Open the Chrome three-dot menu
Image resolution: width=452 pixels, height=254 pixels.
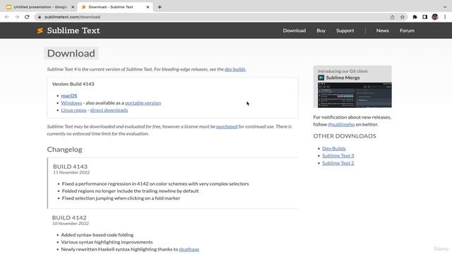pos(445,17)
